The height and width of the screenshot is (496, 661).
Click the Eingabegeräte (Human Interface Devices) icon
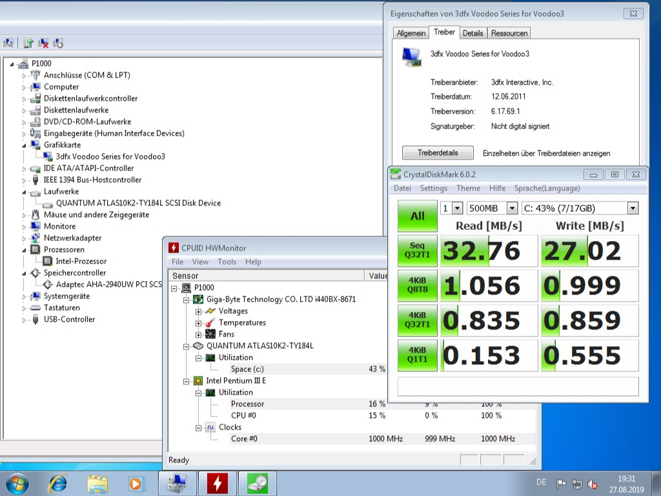coord(36,133)
